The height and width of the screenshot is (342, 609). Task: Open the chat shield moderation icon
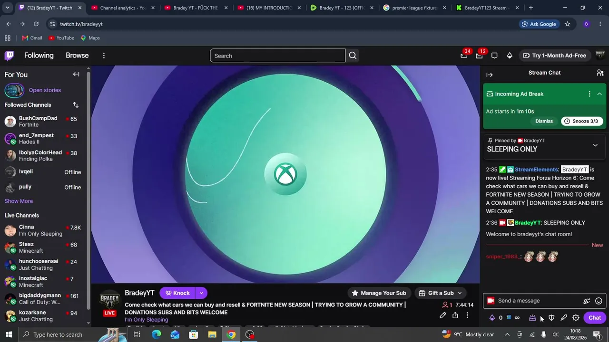(551, 318)
